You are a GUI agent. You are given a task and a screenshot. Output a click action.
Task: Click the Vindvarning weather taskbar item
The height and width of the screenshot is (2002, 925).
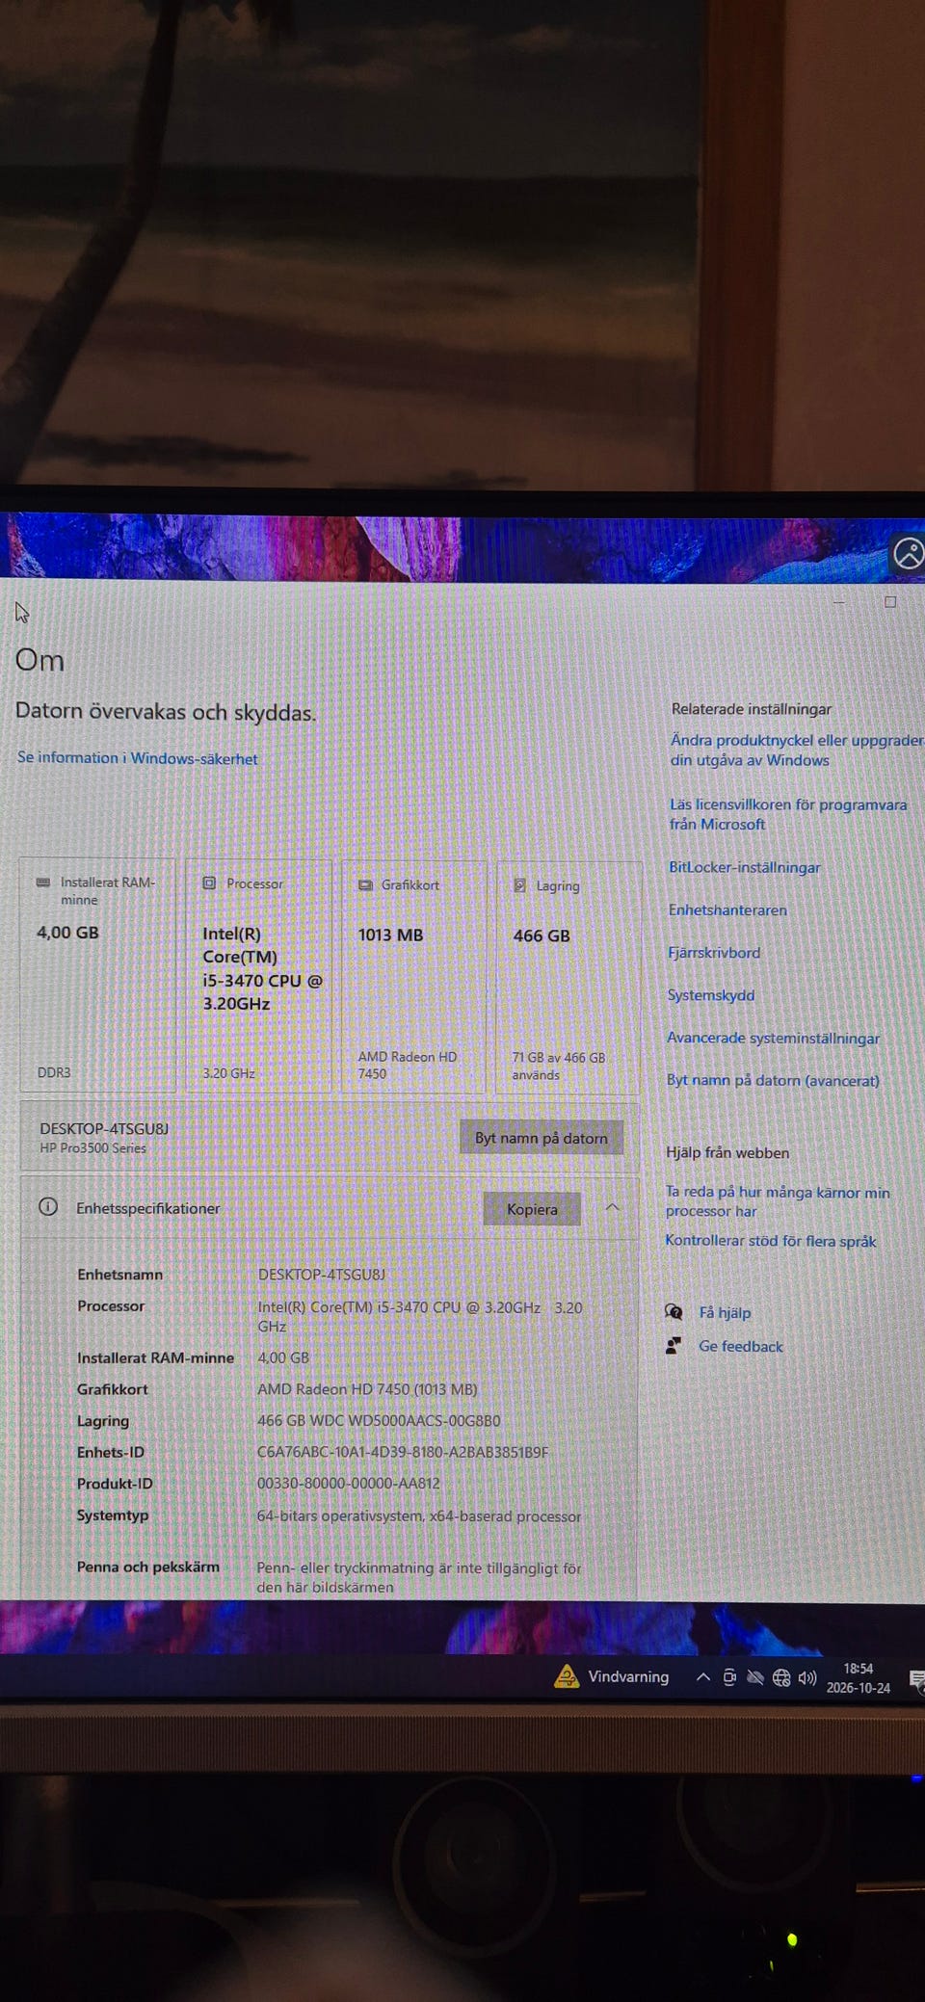point(612,1676)
